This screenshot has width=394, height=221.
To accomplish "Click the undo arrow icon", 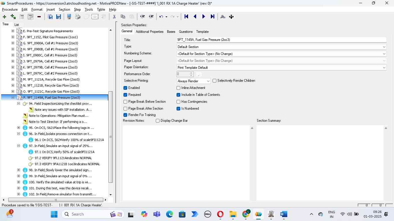I will click(x=161, y=17).
